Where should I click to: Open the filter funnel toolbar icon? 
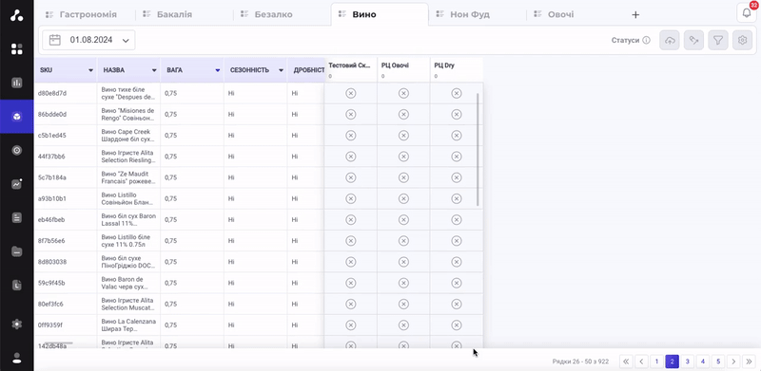tap(718, 41)
